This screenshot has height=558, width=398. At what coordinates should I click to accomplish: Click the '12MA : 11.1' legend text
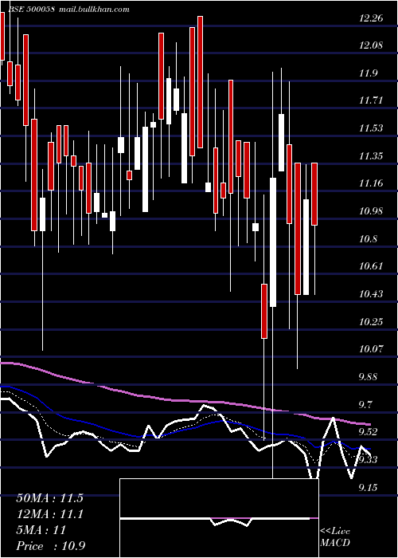(49, 514)
